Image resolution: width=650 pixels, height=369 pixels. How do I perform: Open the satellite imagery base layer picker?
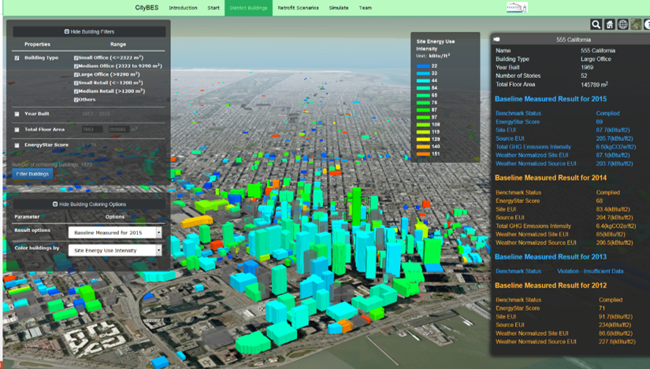636,24
